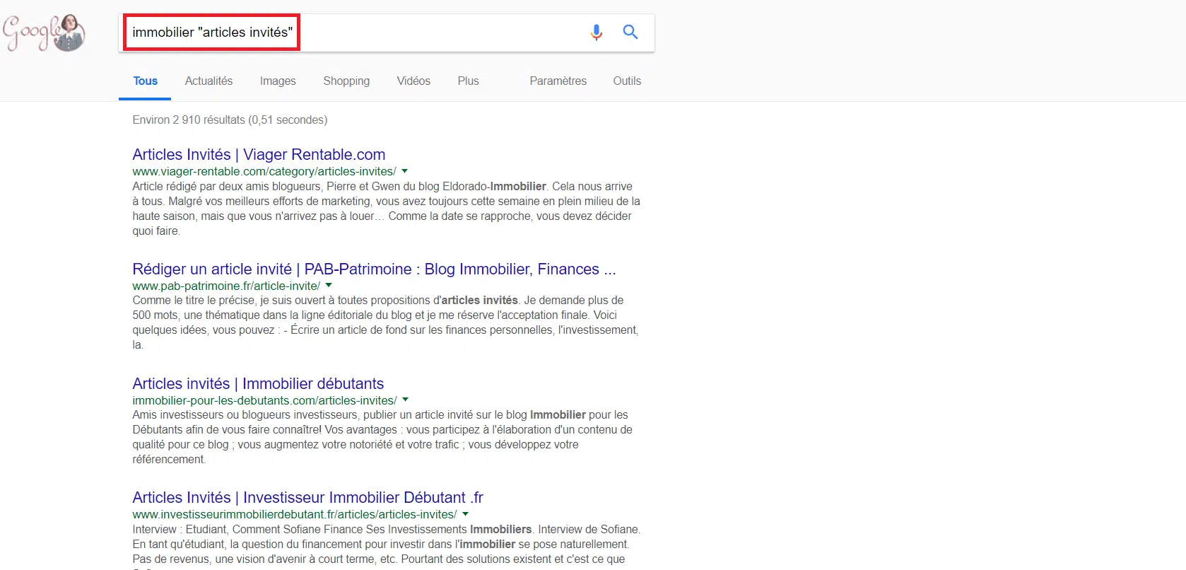Go to the Vidéos tab
The height and width of the screenshot is (570, 1186).
coord(413,81)
